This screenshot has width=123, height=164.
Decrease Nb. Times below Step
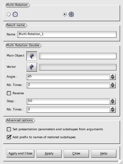[112, 111]
